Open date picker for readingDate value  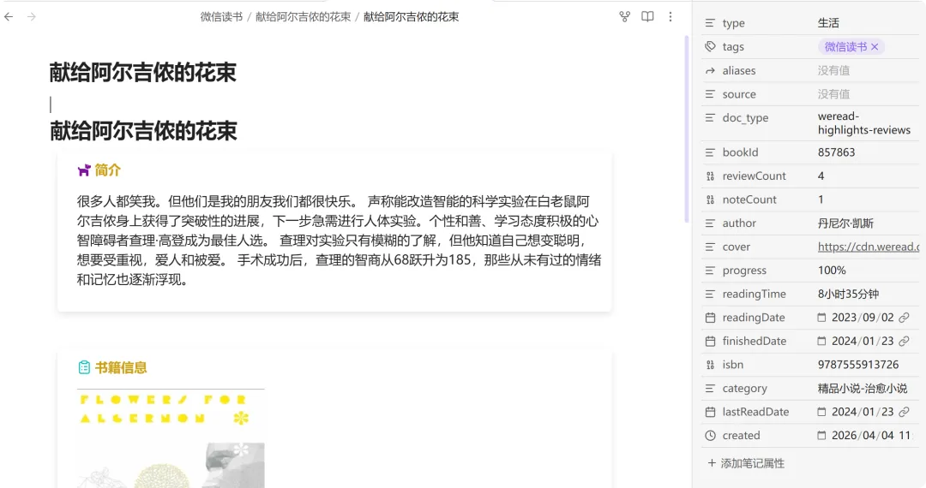[821, 318]
